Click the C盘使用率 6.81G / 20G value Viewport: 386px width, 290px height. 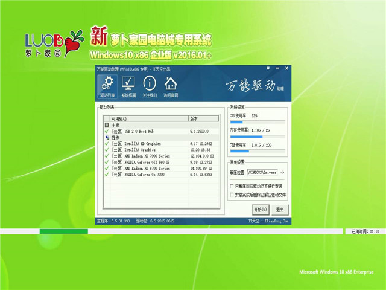(261, 145)
